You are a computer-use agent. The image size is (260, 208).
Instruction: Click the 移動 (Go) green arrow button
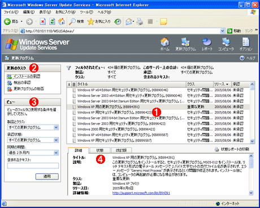(229, 31)
